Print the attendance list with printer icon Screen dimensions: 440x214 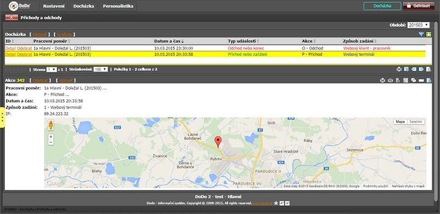coord(399,69)
